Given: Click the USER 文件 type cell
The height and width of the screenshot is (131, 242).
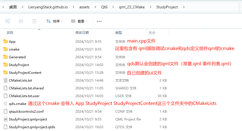Looking at the screenshot, I should [123, 96].
